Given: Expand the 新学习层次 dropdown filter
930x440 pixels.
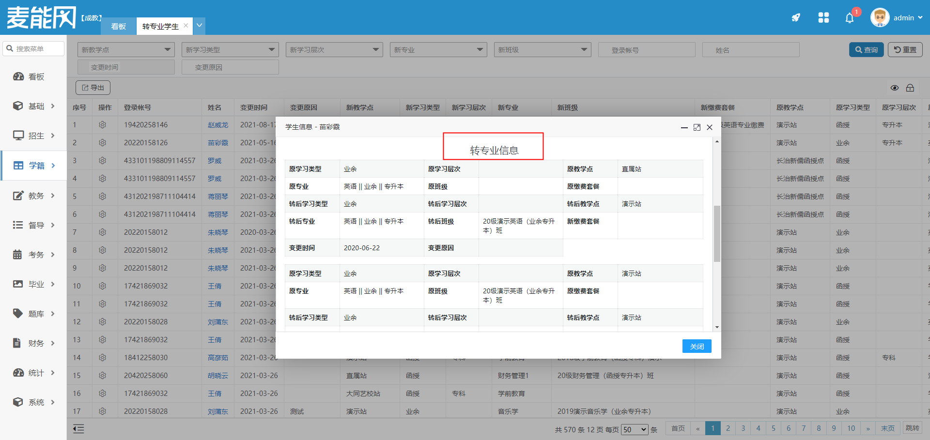Looking at the screenshot, I should [334, 50].
